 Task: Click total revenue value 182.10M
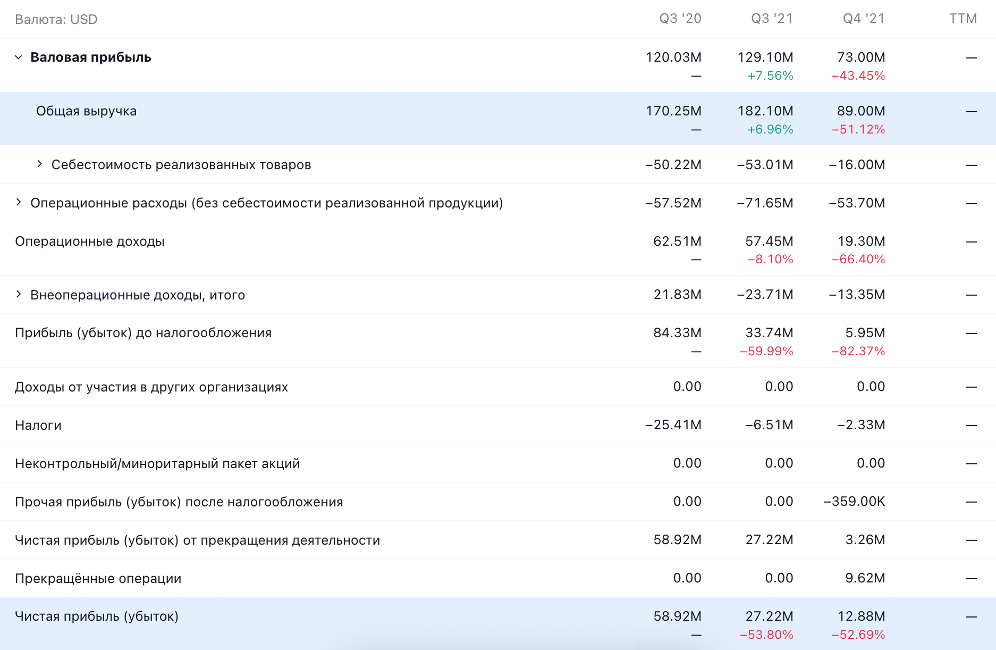pyautogui.click(x=765, y=111)
